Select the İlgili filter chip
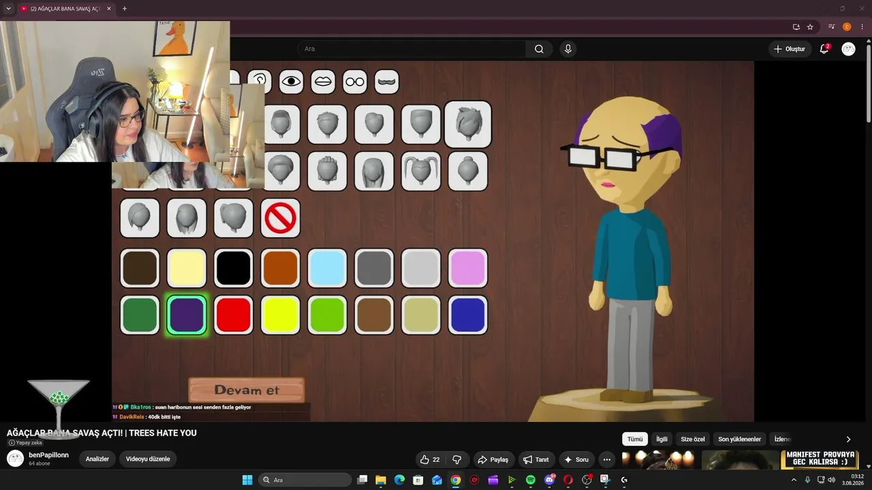The width and height of the screenshot is (872, 490). click(x=661, y=439)
